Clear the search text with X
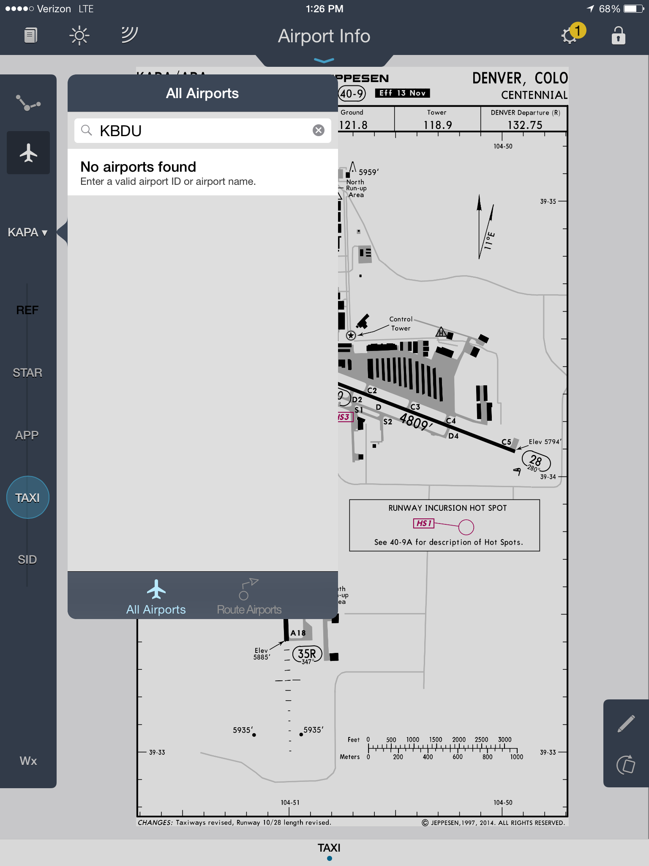 pos(319,130)
